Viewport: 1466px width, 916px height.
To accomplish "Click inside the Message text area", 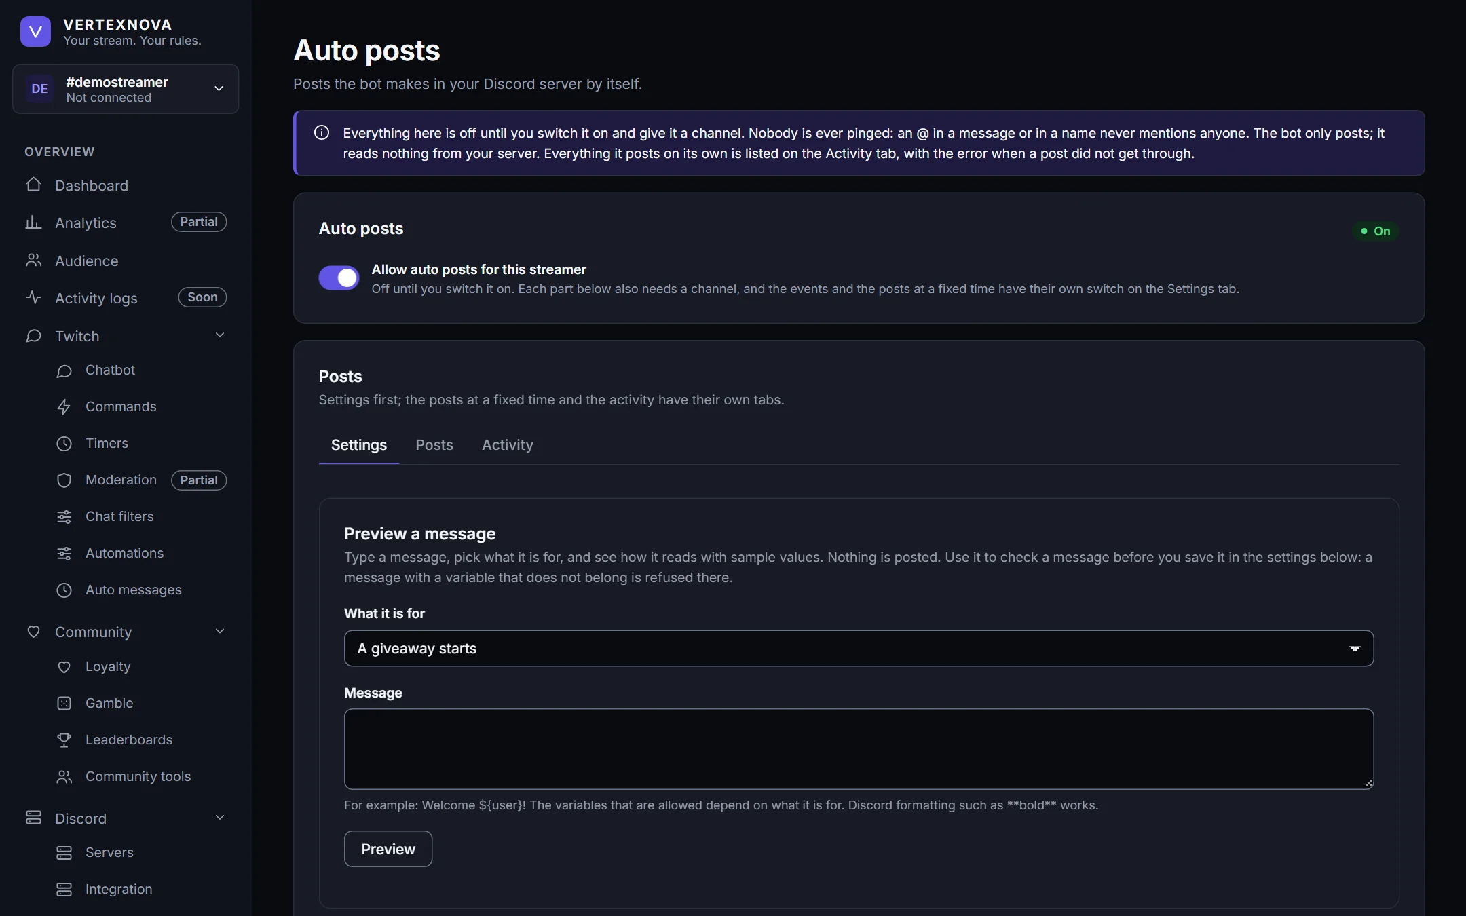I will click(859, 749).
